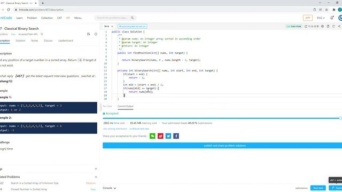Click publish and share problem solutions bar
Screen dimensions: 342x192
coord(222,146)
